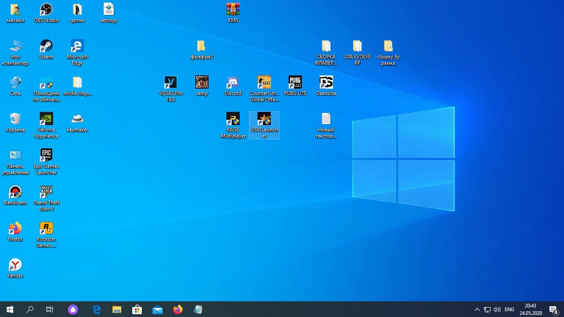Open taskbar search magnifier
The width and height of the screenshot is (564, 317).
[x=30, y=310]
